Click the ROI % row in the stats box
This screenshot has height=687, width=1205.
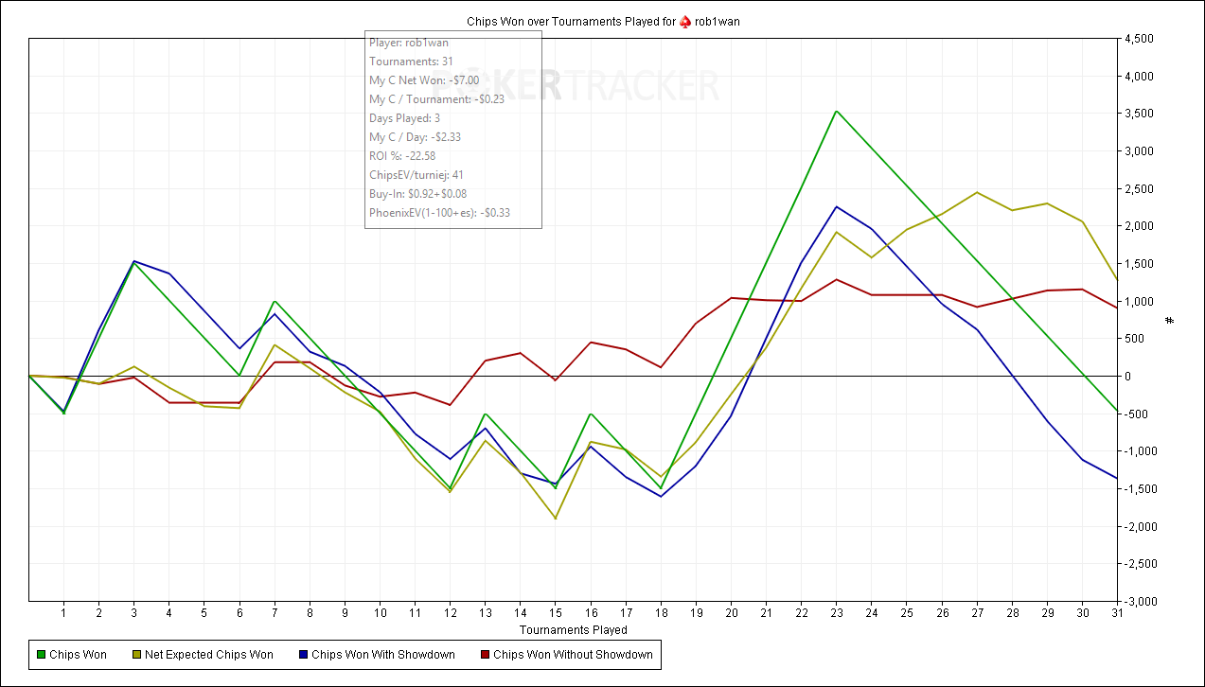pos(402,156)
